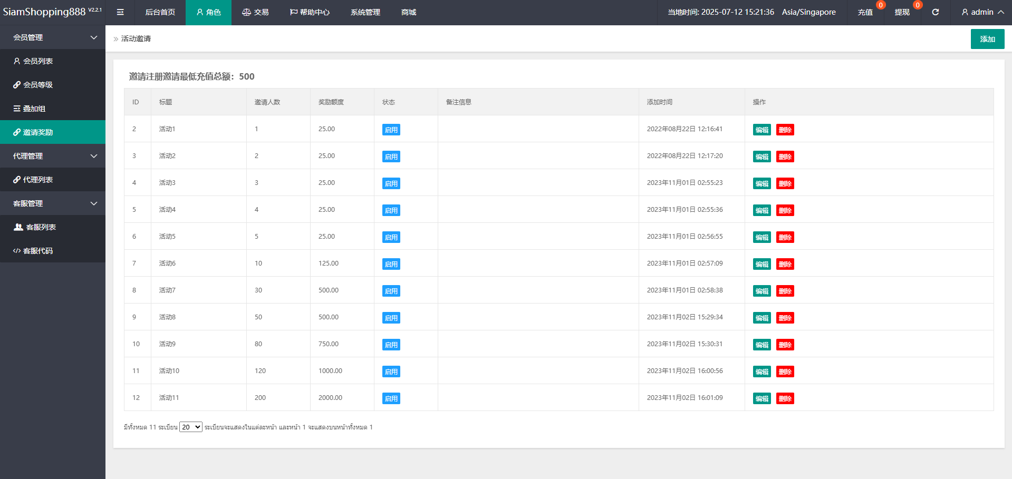Expand the admin user menu
The height and width of the screenshot is (479, 1012).
(x=982, y=12)
